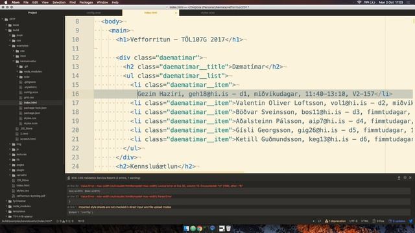Click the 5 updates package indicator
415x233 pixels.
click(396, 221)
